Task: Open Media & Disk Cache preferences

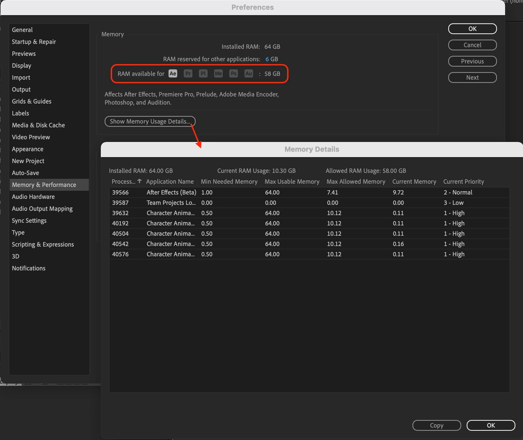Action: pyautogui.click(x=38, y=125)
